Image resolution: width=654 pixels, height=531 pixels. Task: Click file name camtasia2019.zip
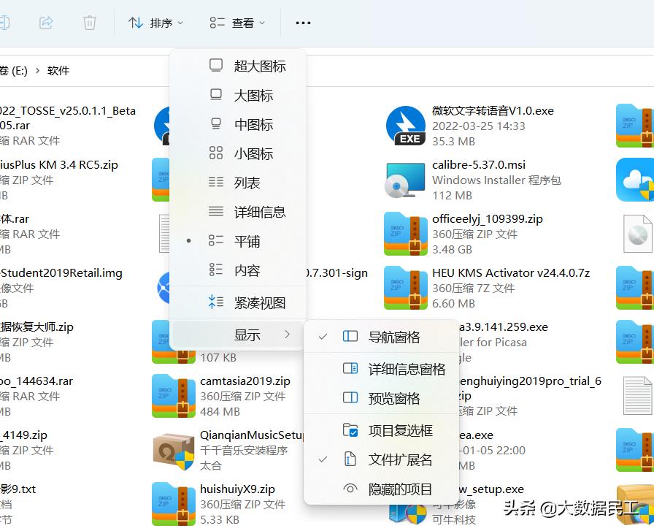tap(245, 381)
